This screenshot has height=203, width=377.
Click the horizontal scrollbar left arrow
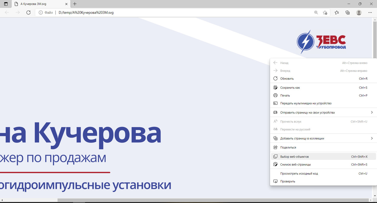tap(2, 200)
